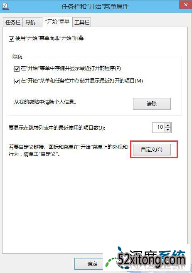Toggle 存储并显示最近打开的项目(M) checkbox
Screen dimensions: 192x273
coord(17,81)
